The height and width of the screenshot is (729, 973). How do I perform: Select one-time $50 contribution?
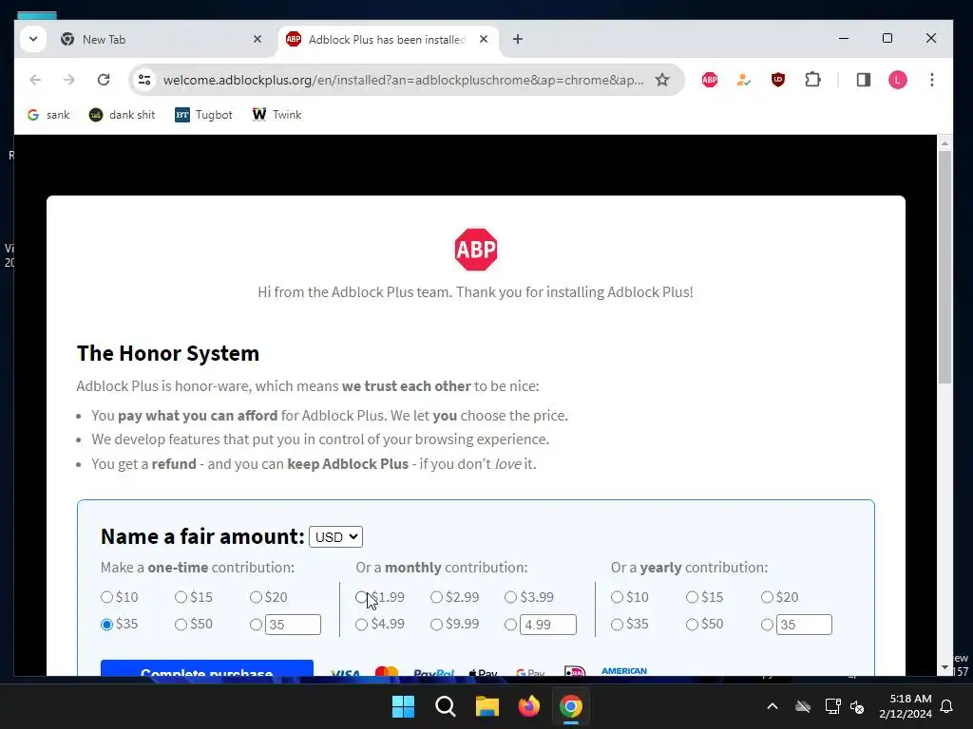click(x=181, y=625)
